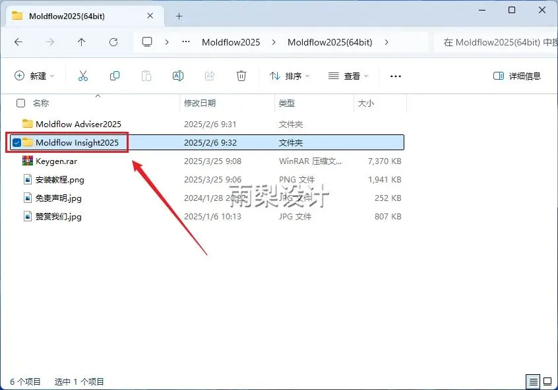This screenshot has width=558, height=390.
Task: Click the 选中 1 个项目 status text
Action: point(79,382)
